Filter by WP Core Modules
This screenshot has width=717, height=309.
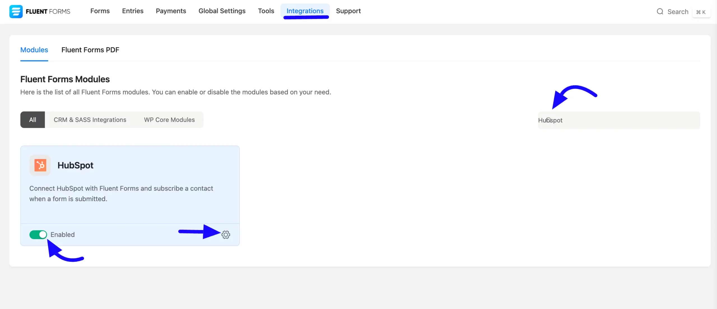[169, 120]
